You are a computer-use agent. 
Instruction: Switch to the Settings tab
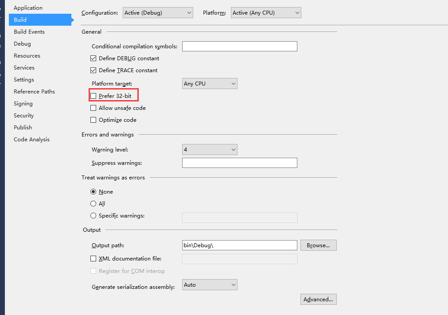point(24,80)
